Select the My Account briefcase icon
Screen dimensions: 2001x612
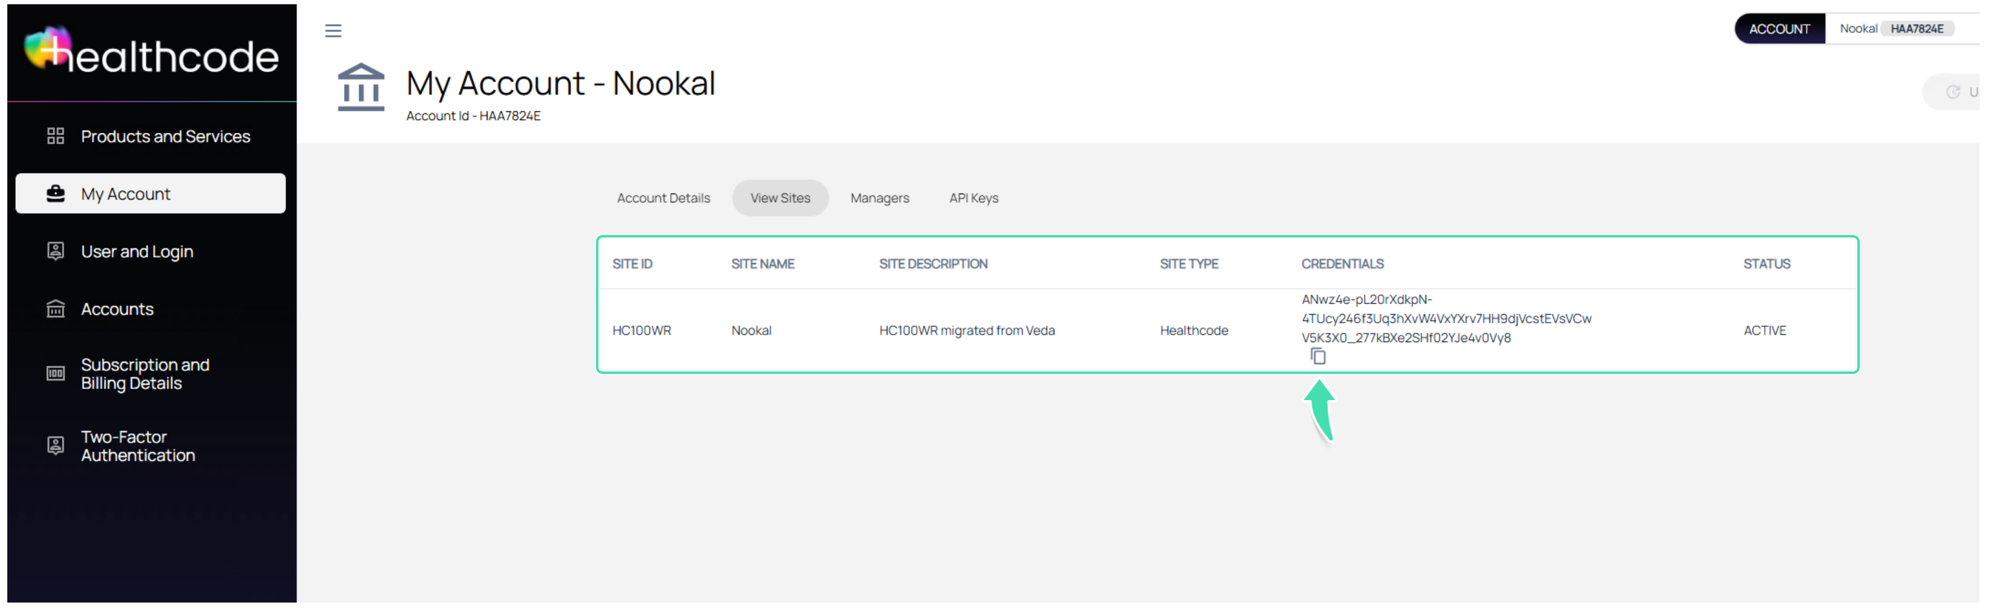pyautogui.click(x=54, y=192)
